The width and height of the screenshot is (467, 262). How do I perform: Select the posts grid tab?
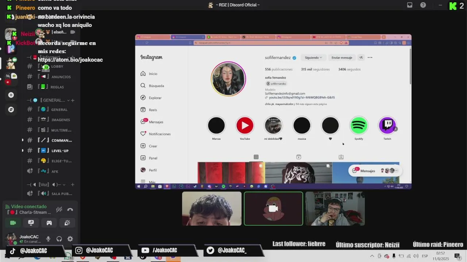point(256,157)
